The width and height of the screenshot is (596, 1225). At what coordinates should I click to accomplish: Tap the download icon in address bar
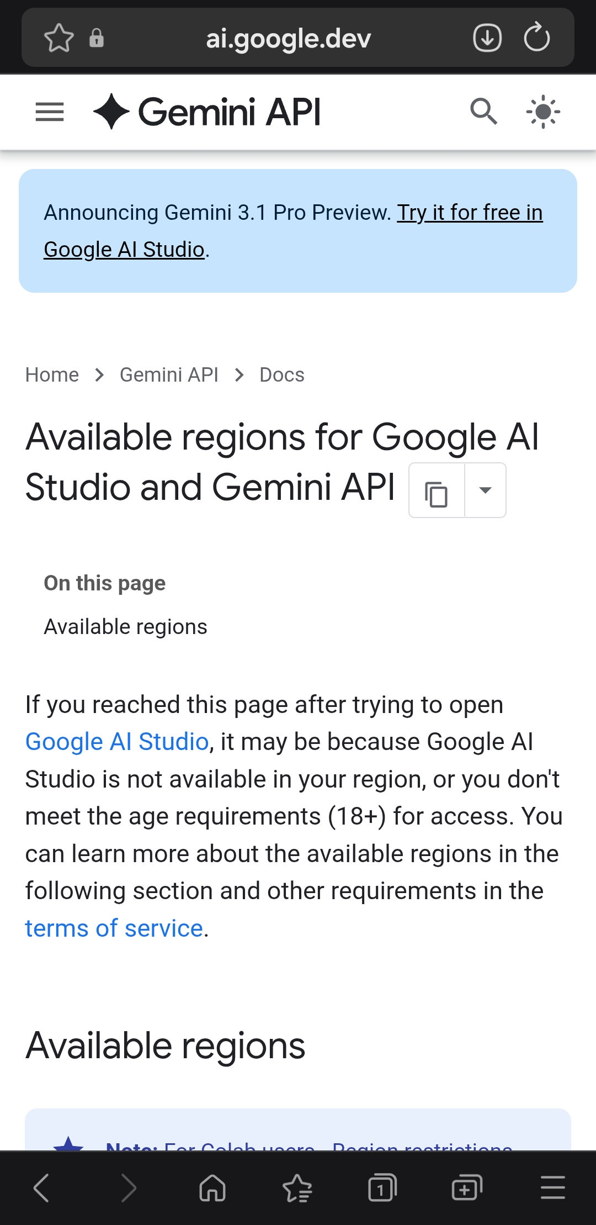pos(487,38)
